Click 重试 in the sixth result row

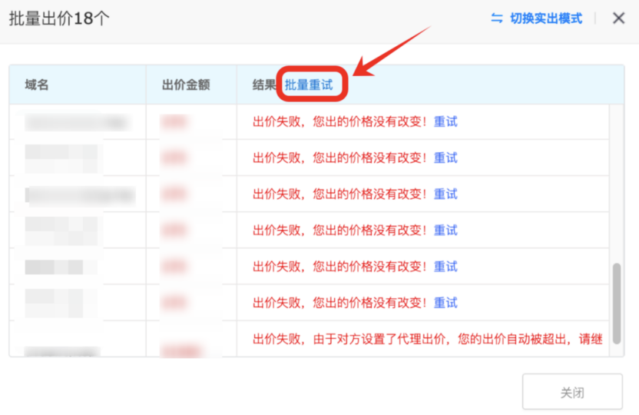(x=445, y=302)
